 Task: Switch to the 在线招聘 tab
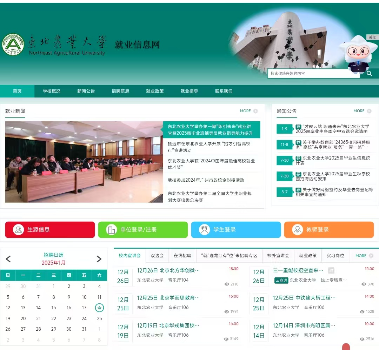coord(182,256)
